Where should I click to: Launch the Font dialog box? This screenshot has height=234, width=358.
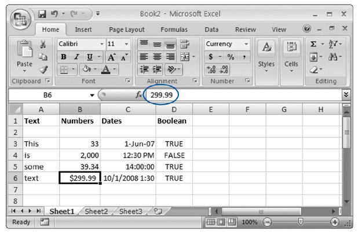click(x=128, y=81)
